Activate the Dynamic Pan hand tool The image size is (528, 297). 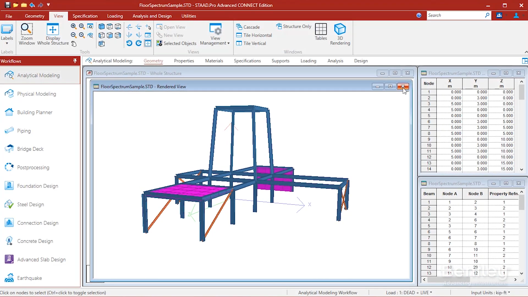tap(74, 44)
